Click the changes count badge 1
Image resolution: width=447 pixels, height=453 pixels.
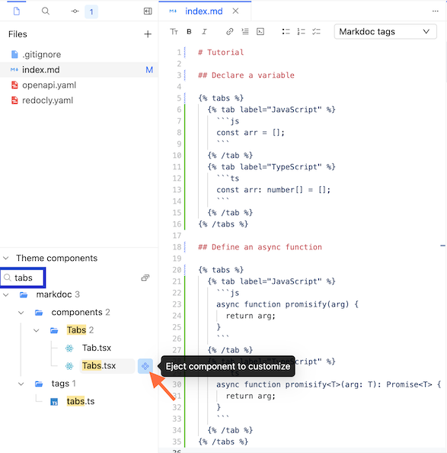[x=91, y=12]
